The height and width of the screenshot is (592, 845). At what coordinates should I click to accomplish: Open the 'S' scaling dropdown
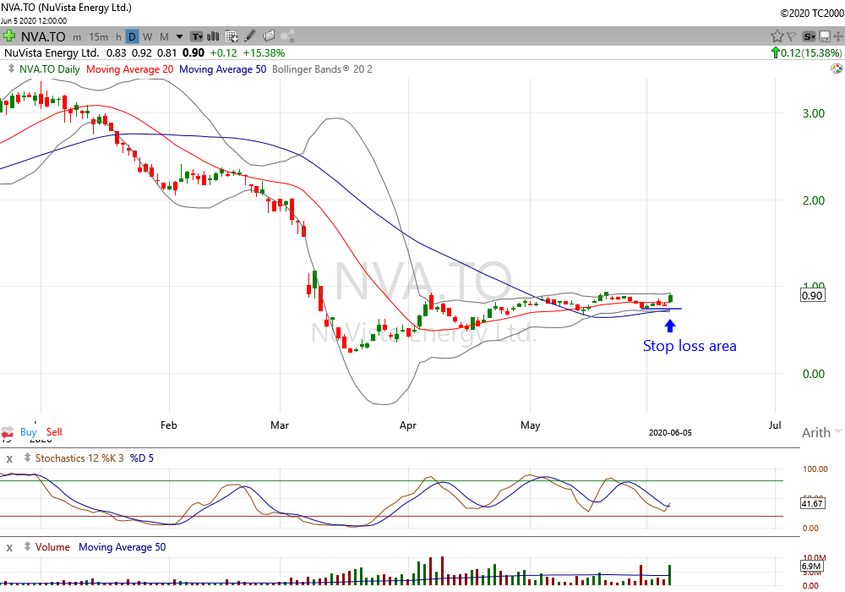[x=809, y=36]
